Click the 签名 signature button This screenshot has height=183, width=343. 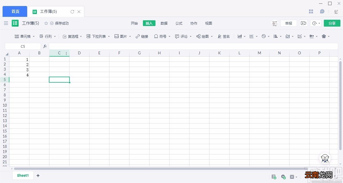click(224, 36)
